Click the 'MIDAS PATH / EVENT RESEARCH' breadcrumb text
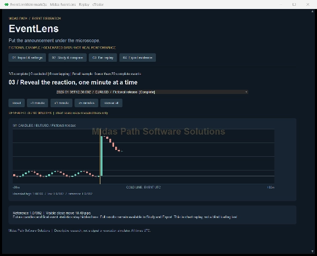 coord(35,18)
